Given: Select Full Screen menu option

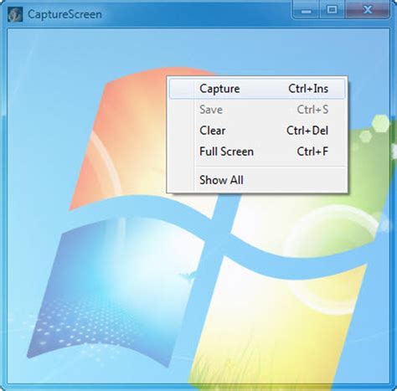Looking at the screenshot, I should coord(257,152).
